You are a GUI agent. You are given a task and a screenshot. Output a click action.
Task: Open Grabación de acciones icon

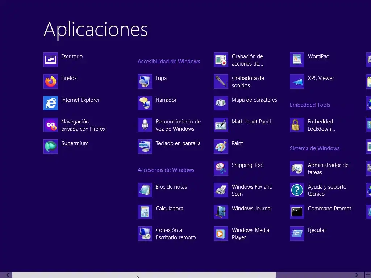221,60
